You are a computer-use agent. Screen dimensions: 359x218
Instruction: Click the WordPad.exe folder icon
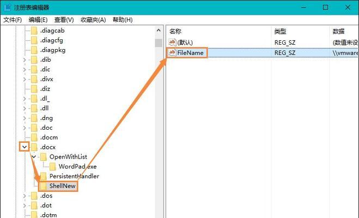[53, 166]
